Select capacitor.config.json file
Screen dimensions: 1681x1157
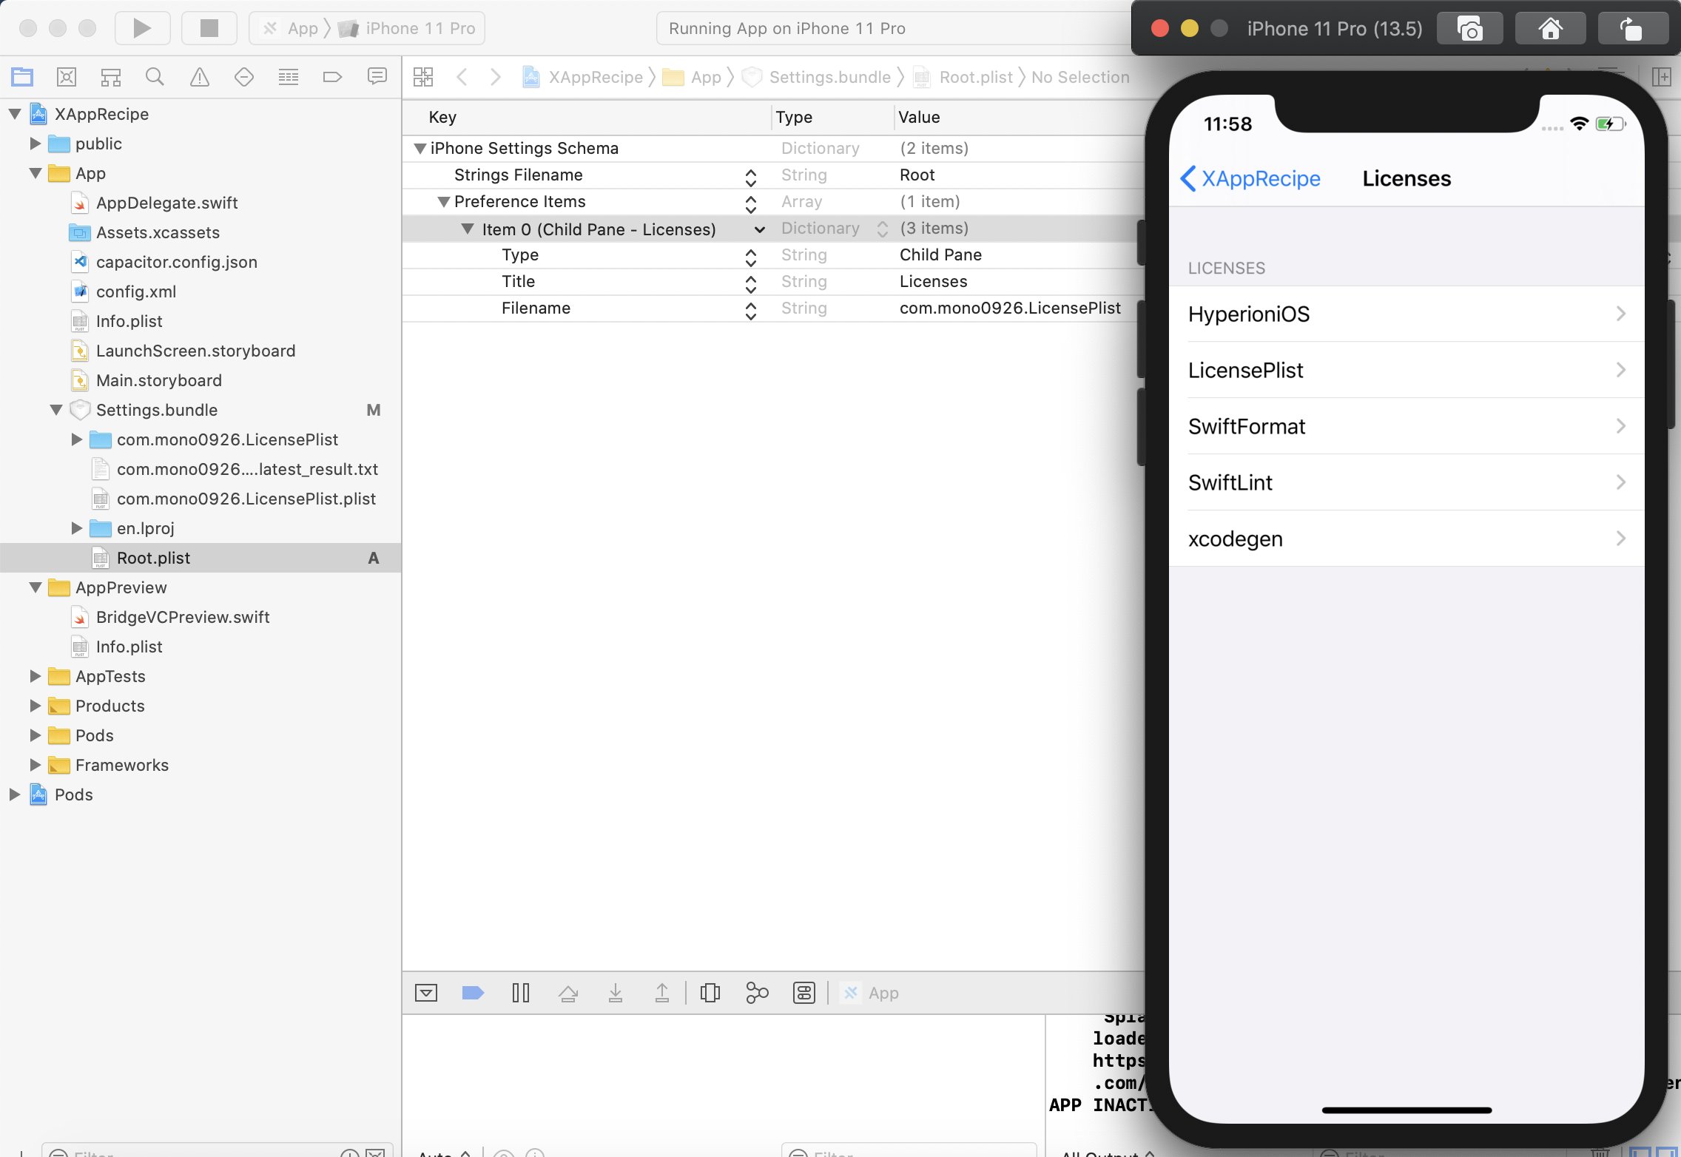(176, 262)
